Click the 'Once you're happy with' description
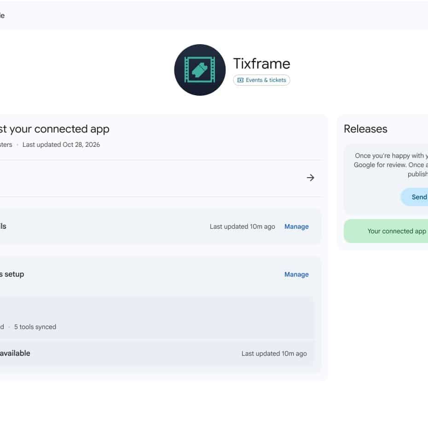The image size is (428, 428). [391, 165]
